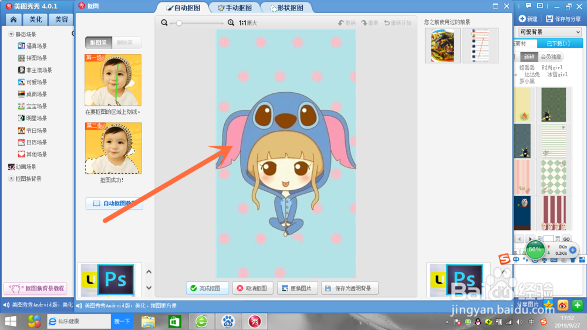Open the feedback chat bubble icon

click(x=528, y=6)
